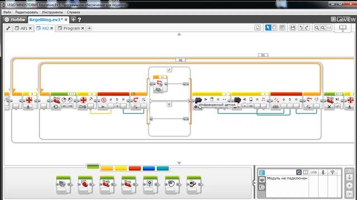357x200 pixels.
Task: Pick the Brick Status Light block
Action: pyautogui.click(x=194, y=185)
